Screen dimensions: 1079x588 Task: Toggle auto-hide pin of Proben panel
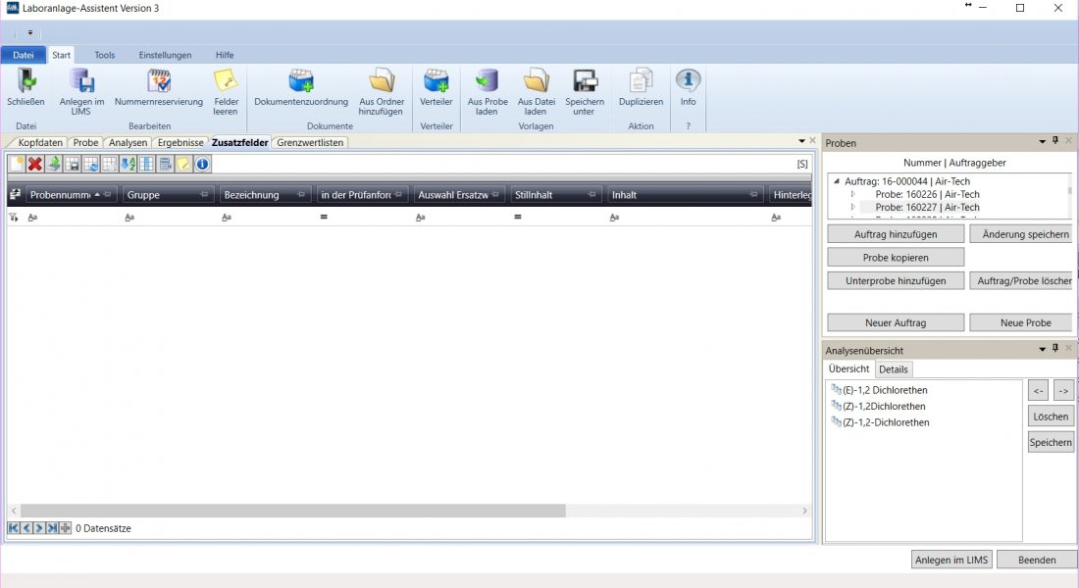coord(1054,141)
